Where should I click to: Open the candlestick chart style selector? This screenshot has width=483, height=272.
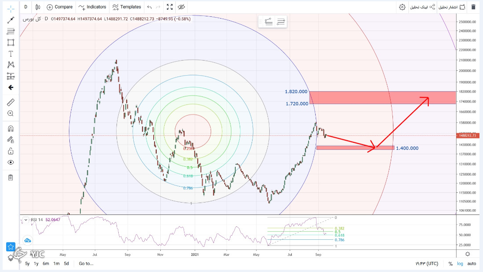pos(38,7)
